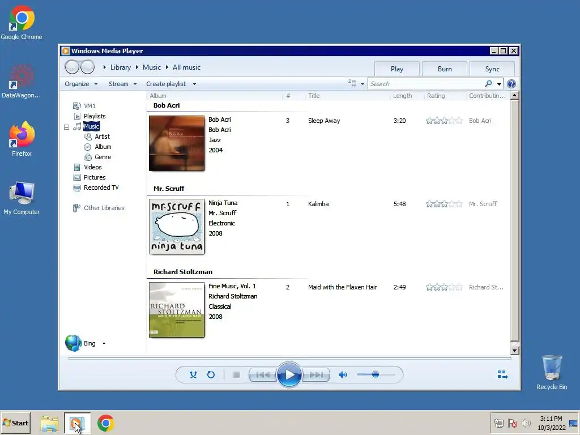
Task: Click the seek bar above playback controls
Action: tap(289, 358)
